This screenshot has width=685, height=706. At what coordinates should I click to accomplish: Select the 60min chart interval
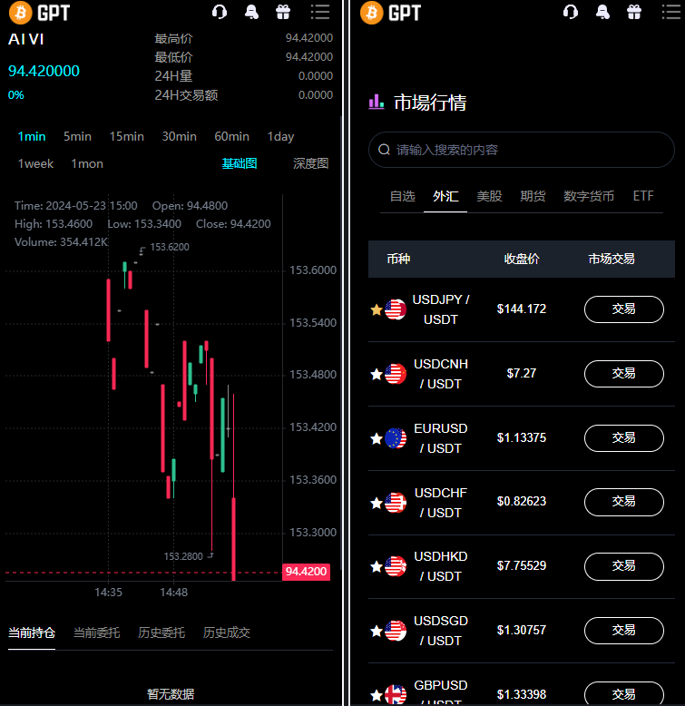click(x=231, y=136)
